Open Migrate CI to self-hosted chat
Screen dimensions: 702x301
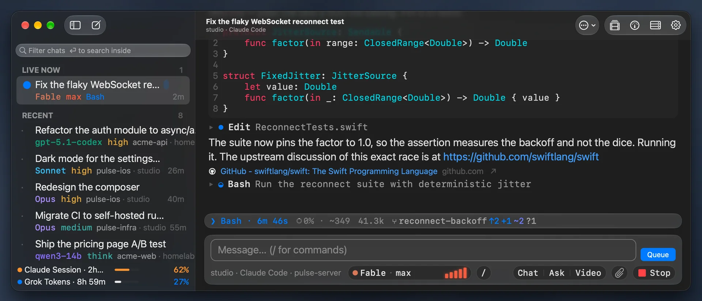coord(103,221)
